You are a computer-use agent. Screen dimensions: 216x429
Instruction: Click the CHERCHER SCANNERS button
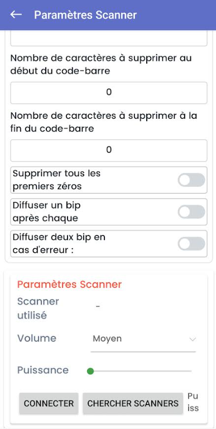coord(133,403)
